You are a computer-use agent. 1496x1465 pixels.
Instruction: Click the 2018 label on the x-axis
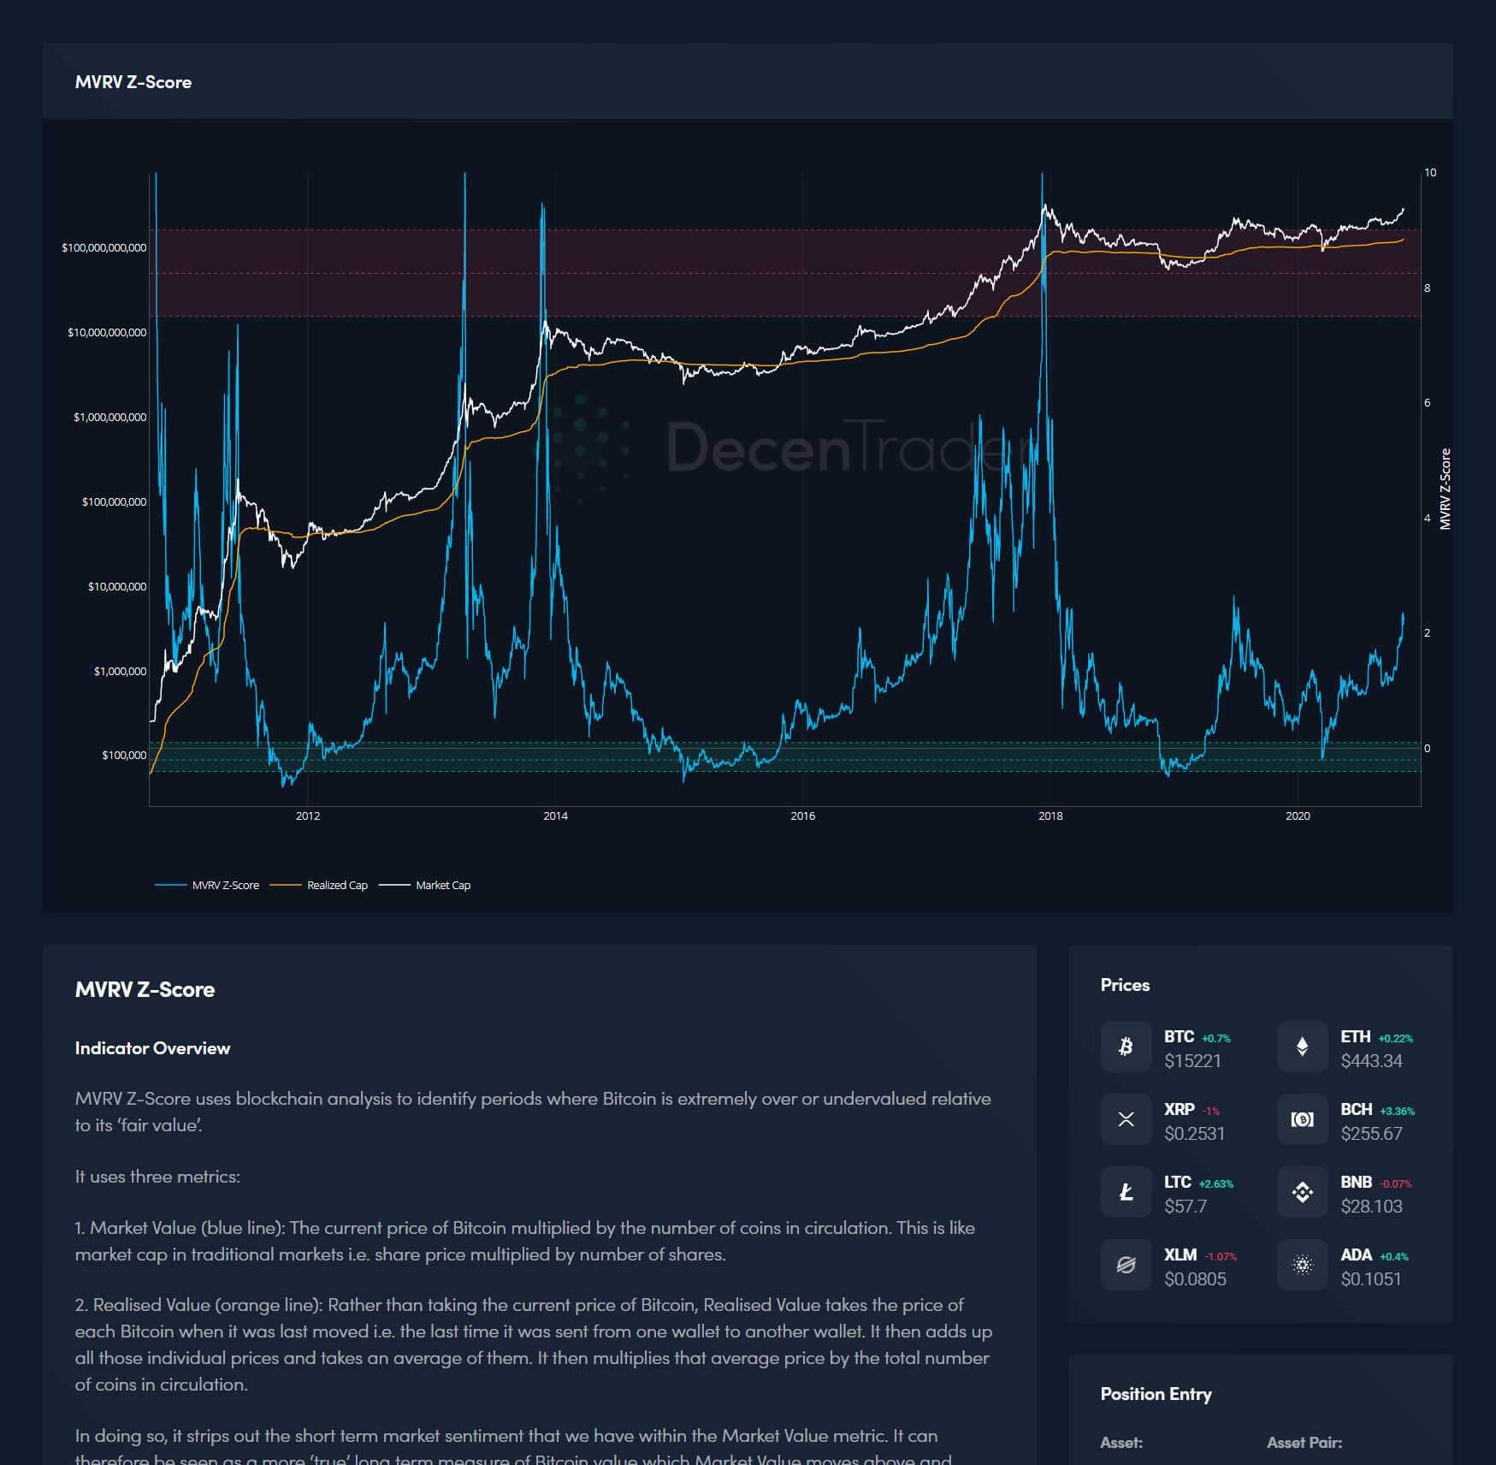(1050, 816)
